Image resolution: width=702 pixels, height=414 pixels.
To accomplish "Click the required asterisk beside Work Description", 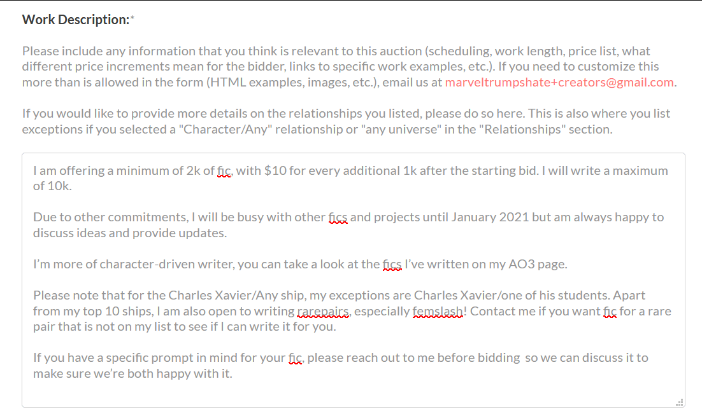I will tap(132, 18).
